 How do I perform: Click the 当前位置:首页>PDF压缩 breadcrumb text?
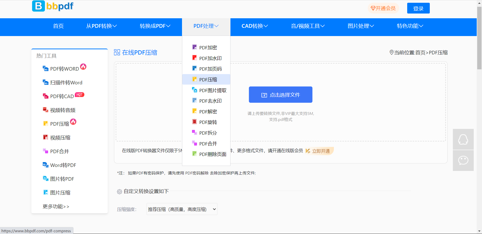tap(421, 52)
